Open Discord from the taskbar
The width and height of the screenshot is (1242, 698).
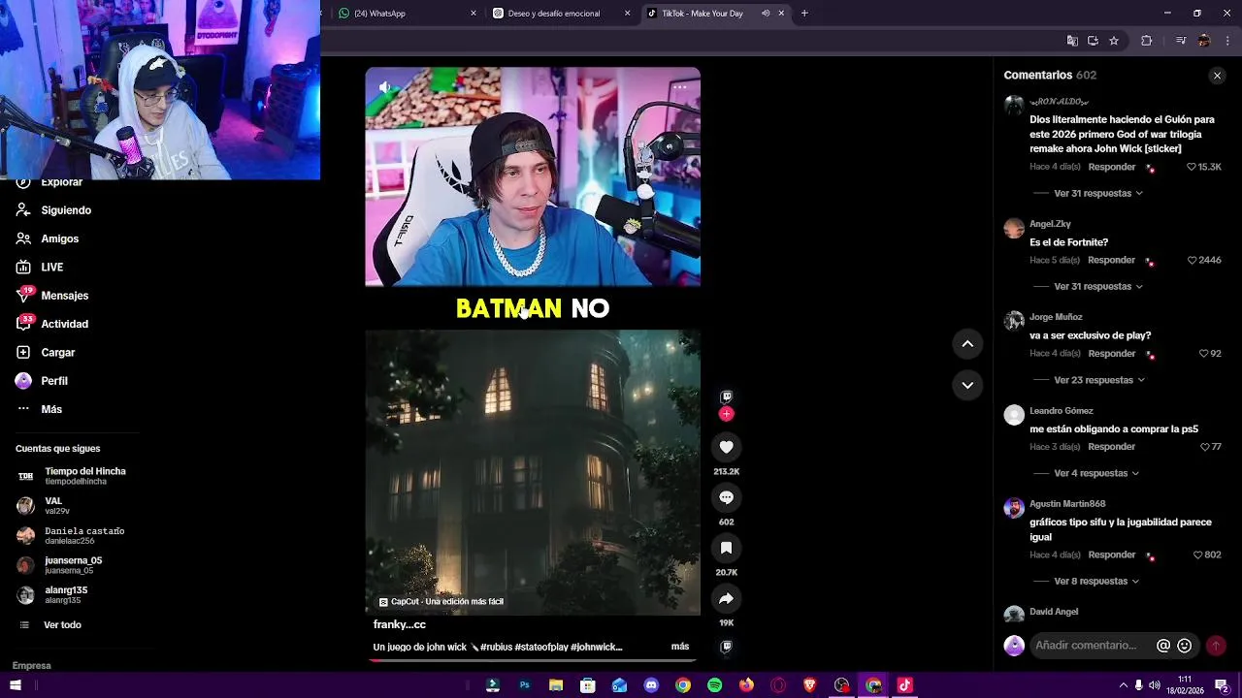(x=651, y=685)
